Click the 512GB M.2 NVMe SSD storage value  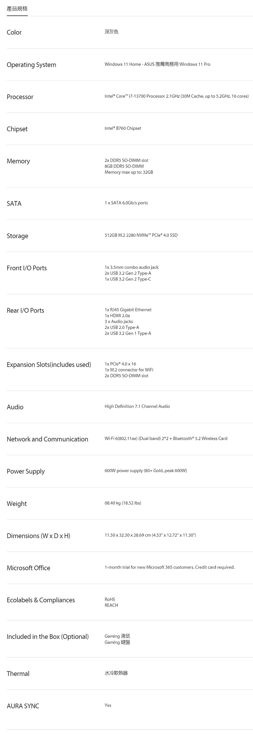point(141,235)
